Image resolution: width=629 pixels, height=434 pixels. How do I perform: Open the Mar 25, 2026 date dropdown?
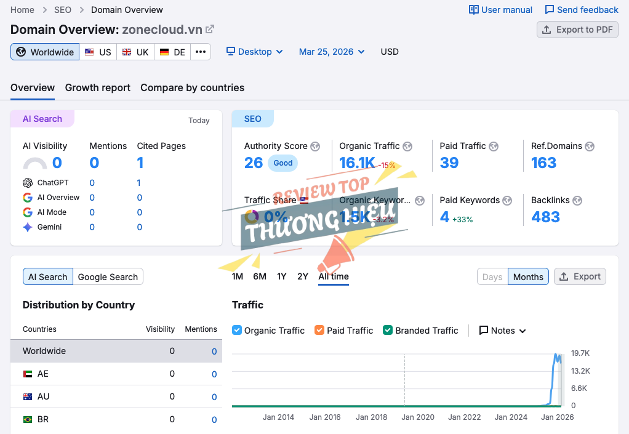pos(331,52)
